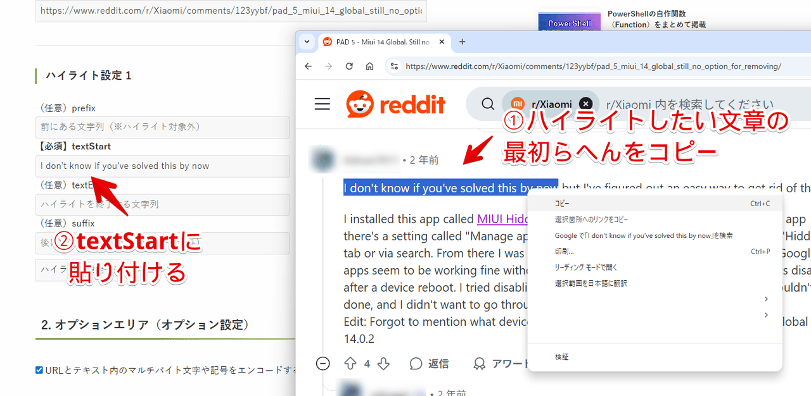Expand the first context submenu arrow
The height and width of the screenshot is (396, 811).
766,299
